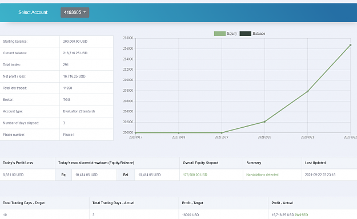Click the Eq value 10,414.05 USD
Screen dimensions: 357x219
pos(86,175)
